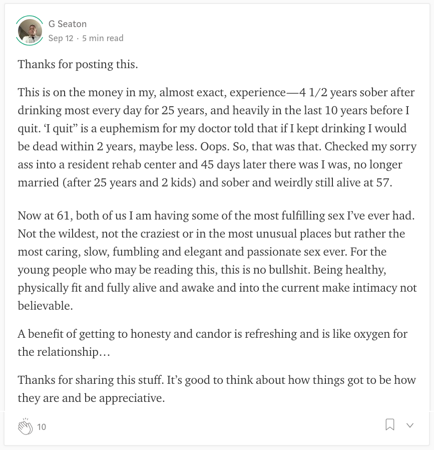Click the line starting 'young people who may'
434x450 pixels.
coord(202,270)
